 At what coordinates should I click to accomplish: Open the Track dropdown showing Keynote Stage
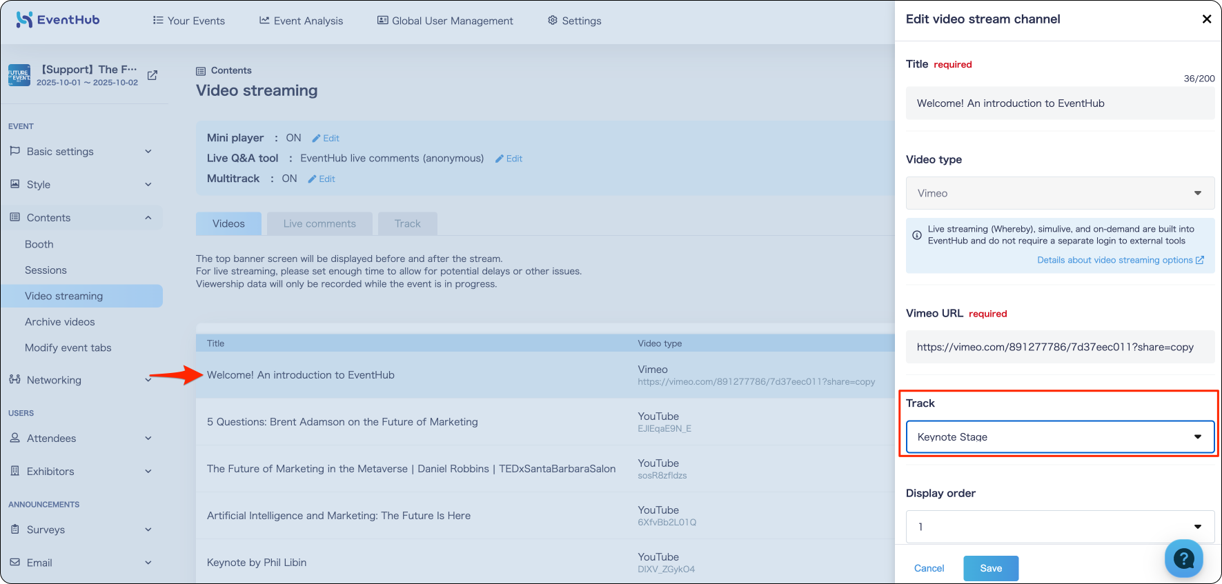point(1060,437)
